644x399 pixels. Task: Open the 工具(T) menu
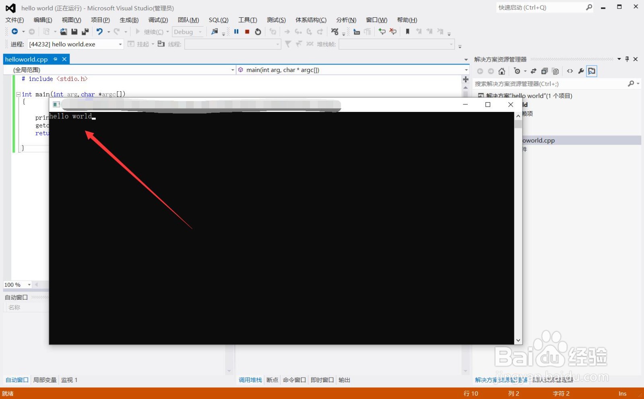[248, 20]
